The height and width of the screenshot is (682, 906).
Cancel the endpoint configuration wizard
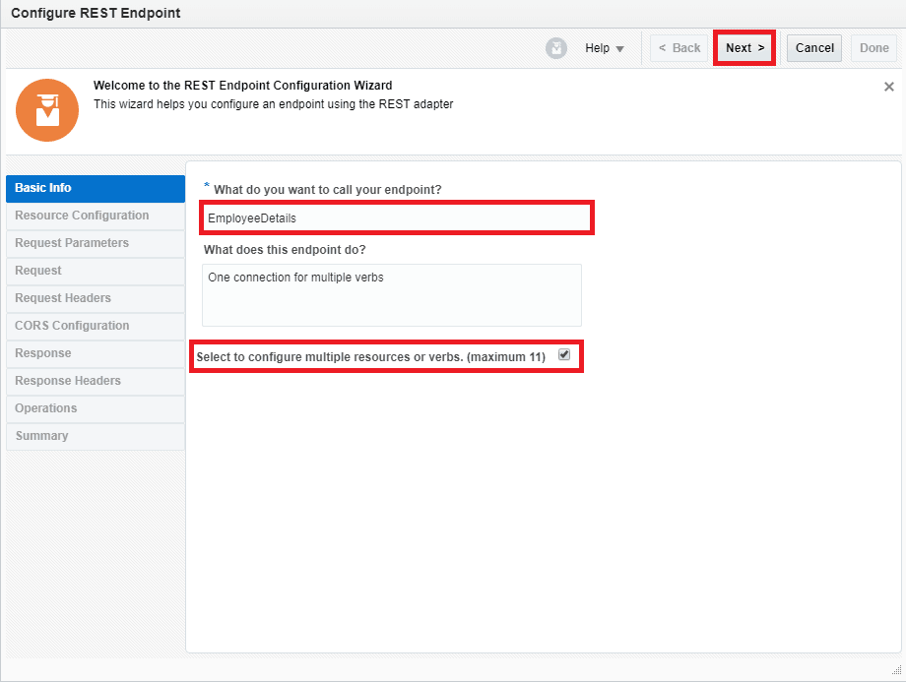[813, 47]
